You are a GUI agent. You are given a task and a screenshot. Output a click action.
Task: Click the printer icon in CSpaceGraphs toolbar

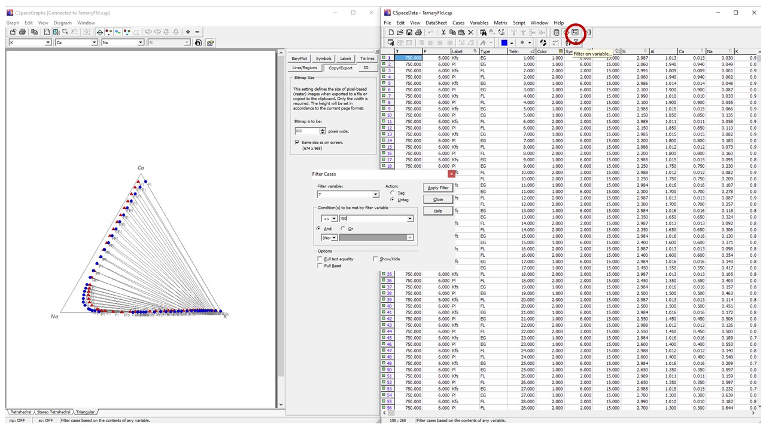22,32
